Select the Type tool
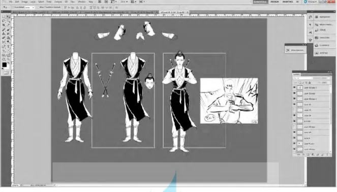 coord(8,47)
